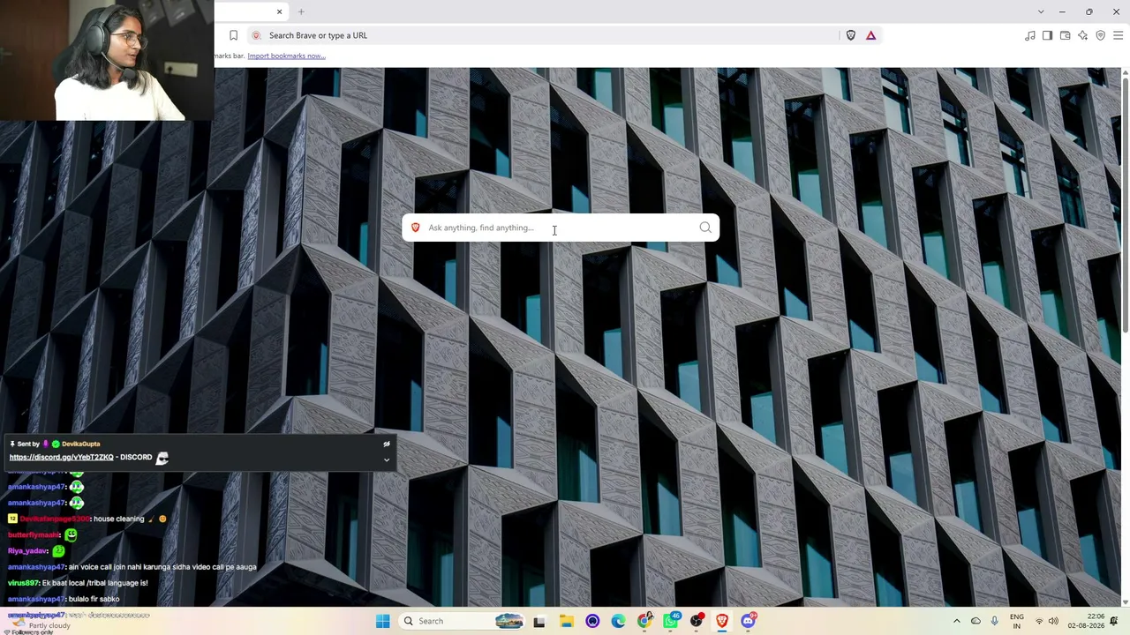Open the volume speaker icon

1053,621
